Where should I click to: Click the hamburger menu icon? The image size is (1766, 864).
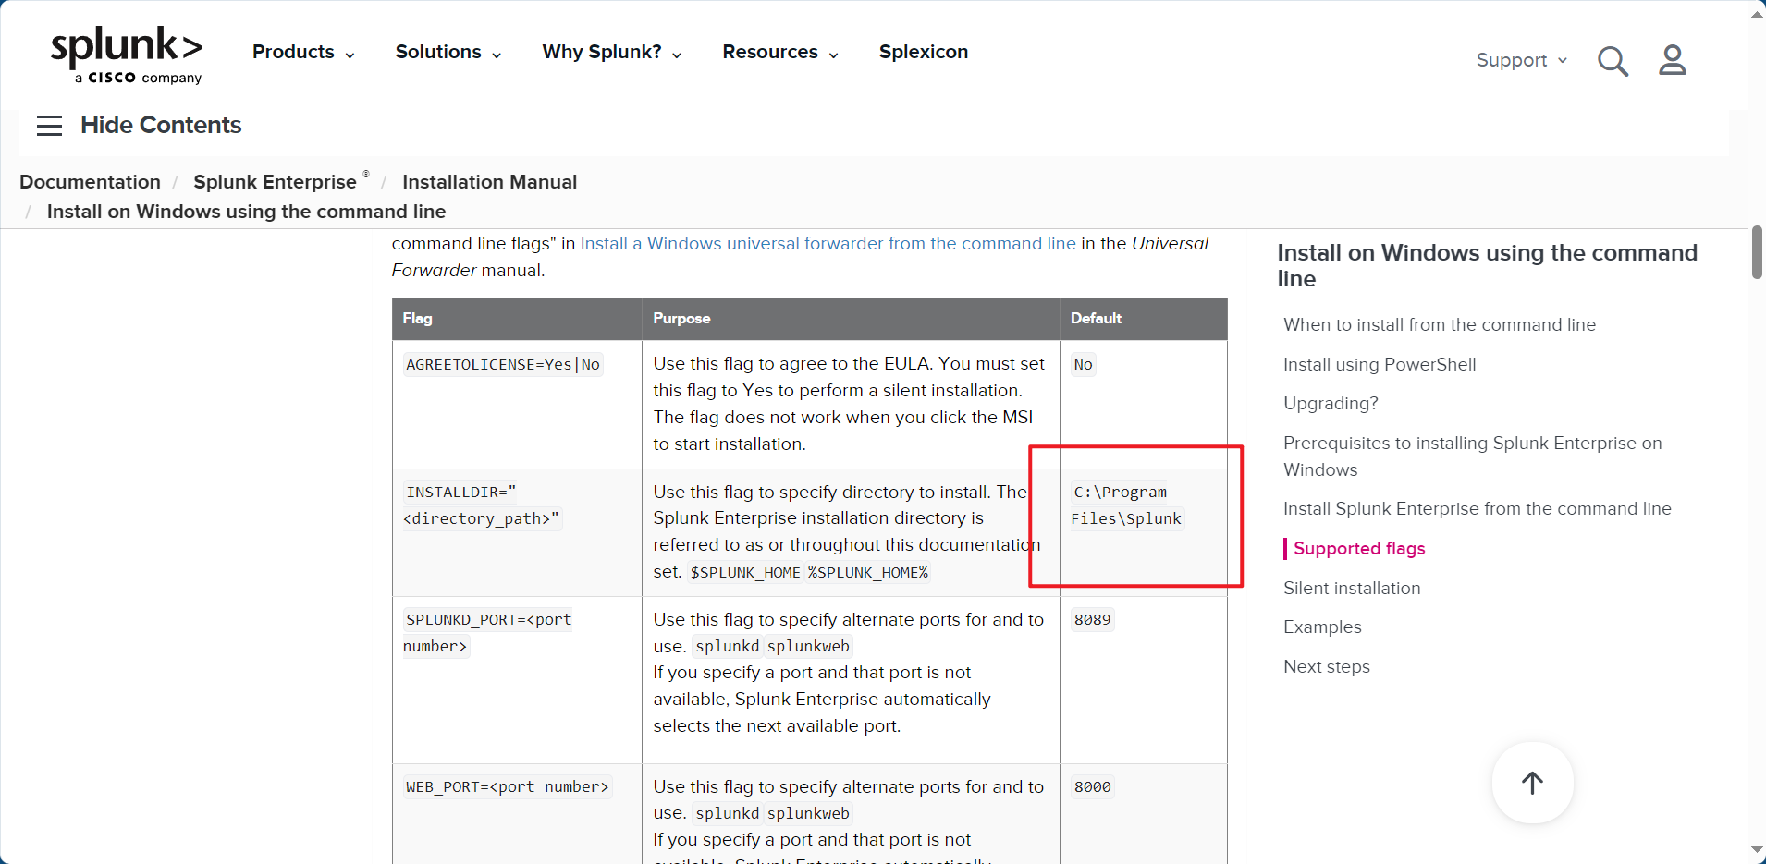[x=49, y=126]
